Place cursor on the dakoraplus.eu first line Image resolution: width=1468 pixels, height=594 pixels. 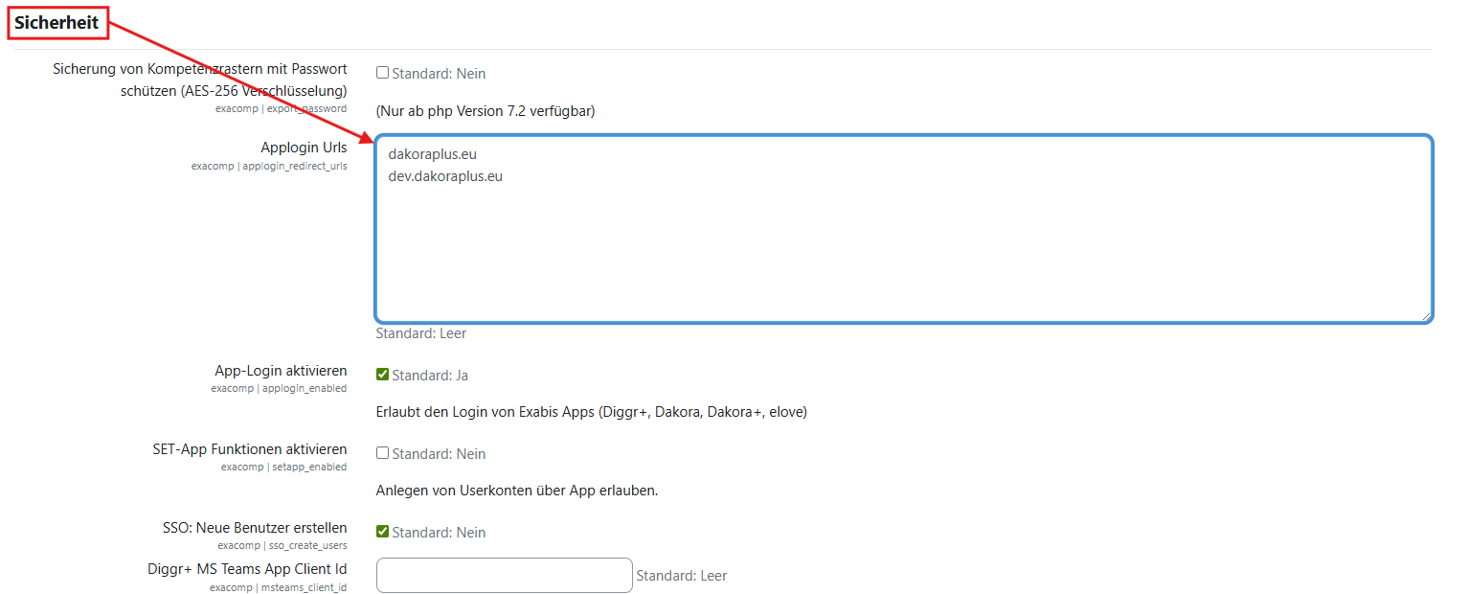433,154
